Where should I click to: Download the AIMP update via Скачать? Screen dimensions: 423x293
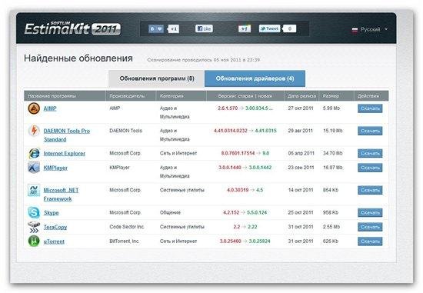pyautogui.click(x=370, y=108)
